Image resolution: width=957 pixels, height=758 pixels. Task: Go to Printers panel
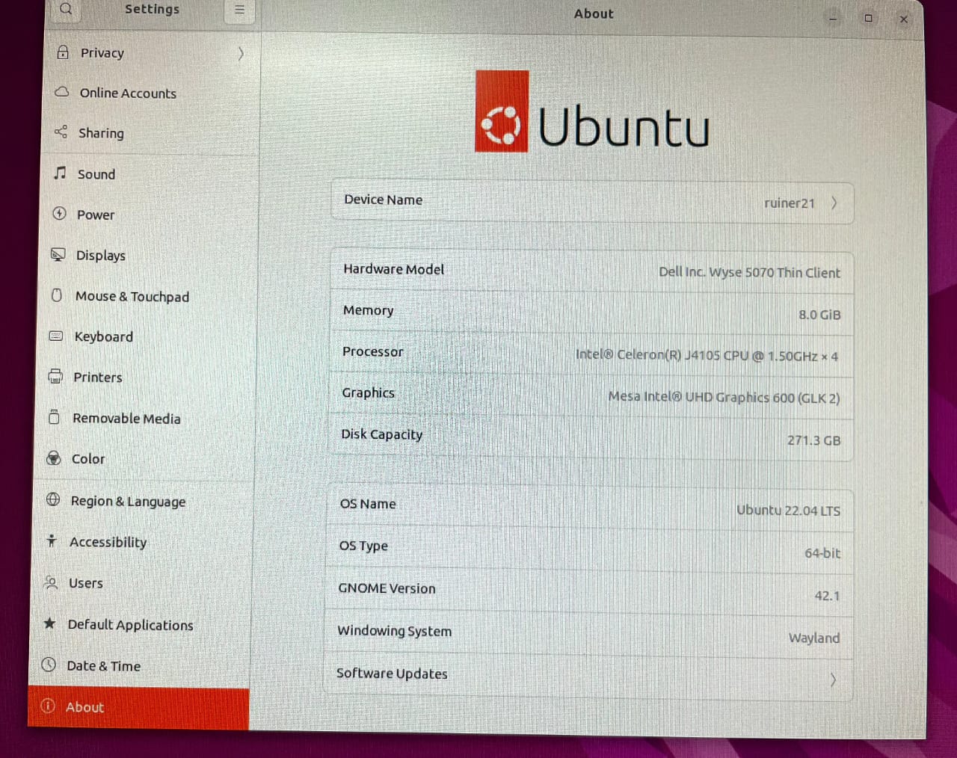146,377
